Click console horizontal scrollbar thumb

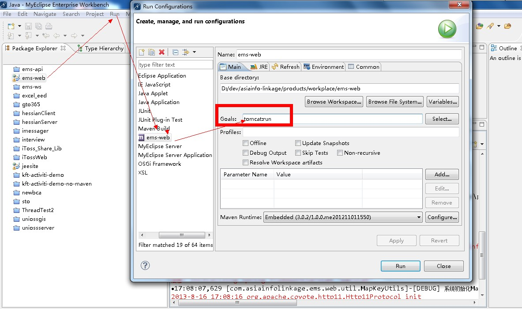point(237,303)
